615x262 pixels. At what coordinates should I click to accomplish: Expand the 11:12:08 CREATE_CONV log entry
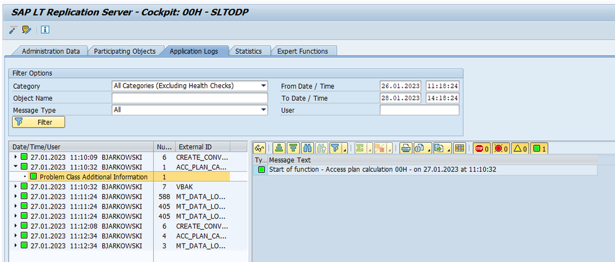(x=15, y=226)
